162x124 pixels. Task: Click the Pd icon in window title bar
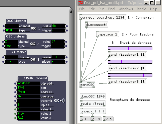(81, 3)
